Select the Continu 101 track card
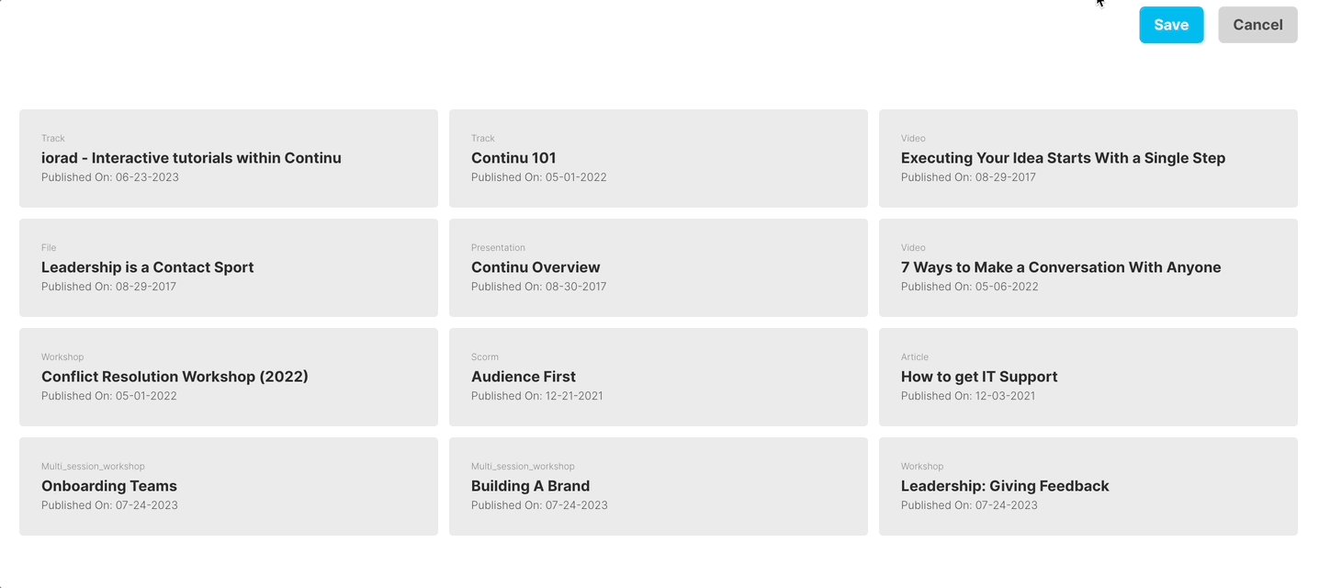 click(x=658, y=158)
